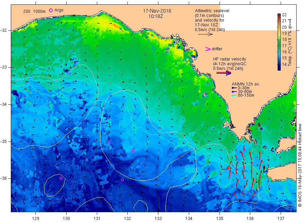Click the "17-Nov 10Z" legend text
304x223 pixels.
pos(206,25)
